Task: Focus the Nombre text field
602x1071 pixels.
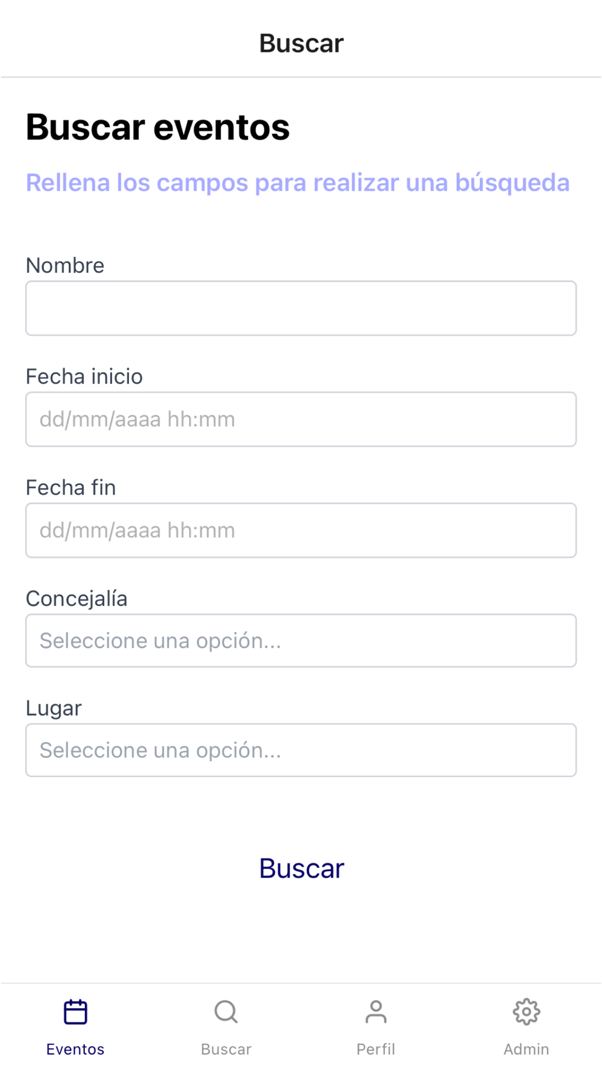Action: click(301, 308)
